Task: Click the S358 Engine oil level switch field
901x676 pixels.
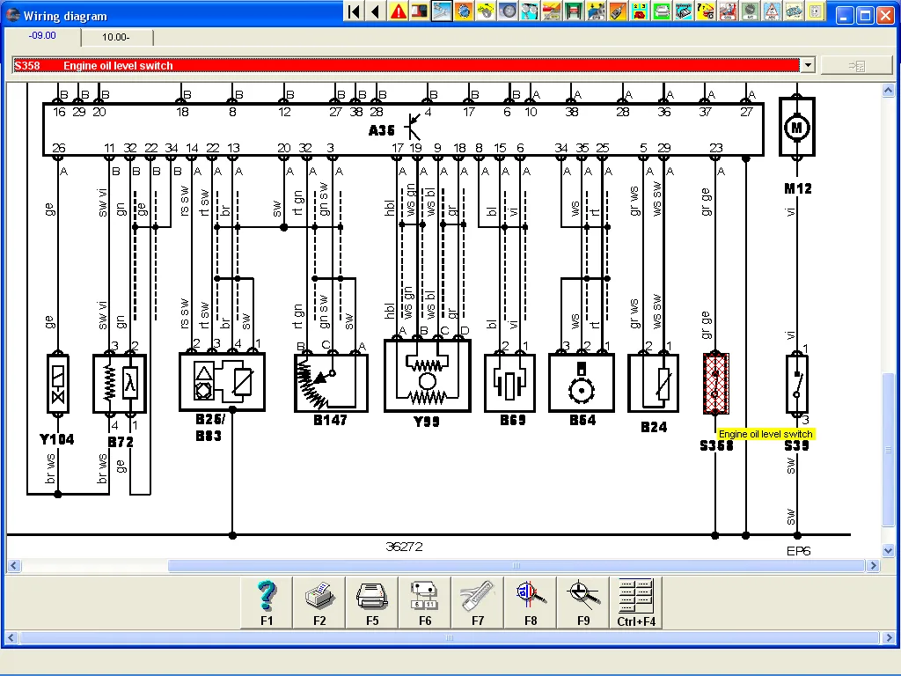Action: (406, 65)
